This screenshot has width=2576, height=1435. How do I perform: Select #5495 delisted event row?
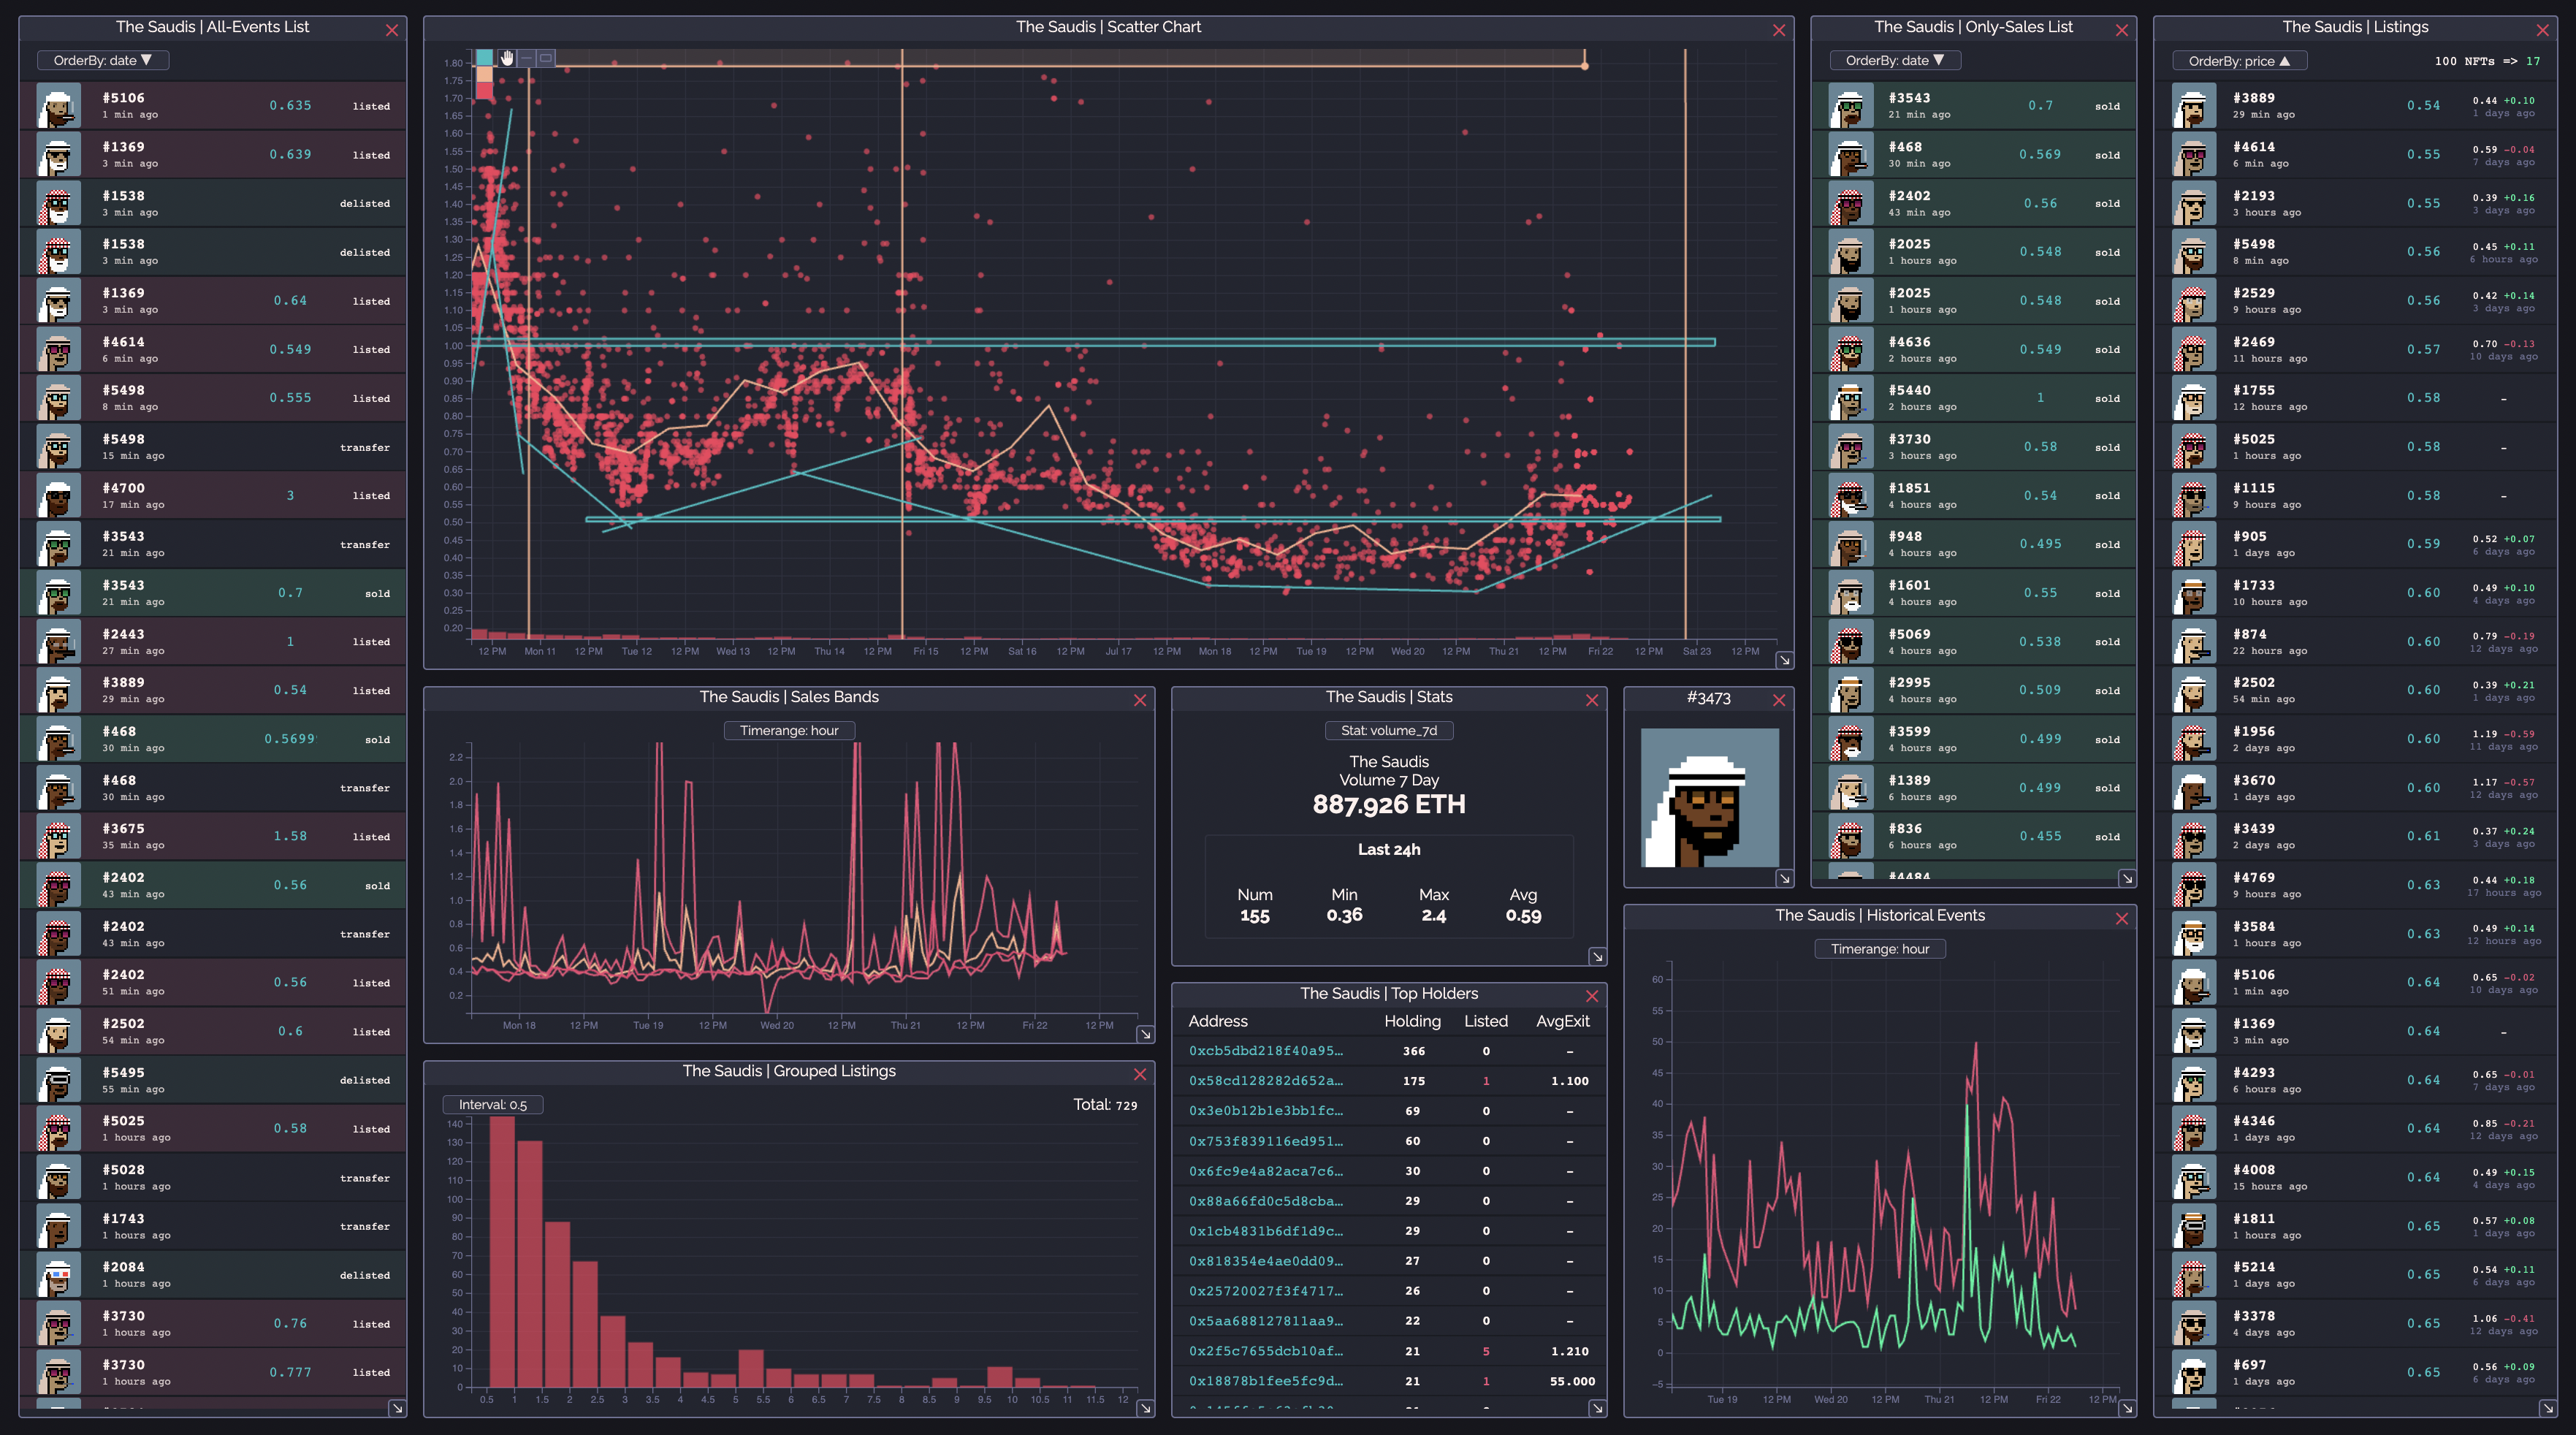pos(212,1080)
